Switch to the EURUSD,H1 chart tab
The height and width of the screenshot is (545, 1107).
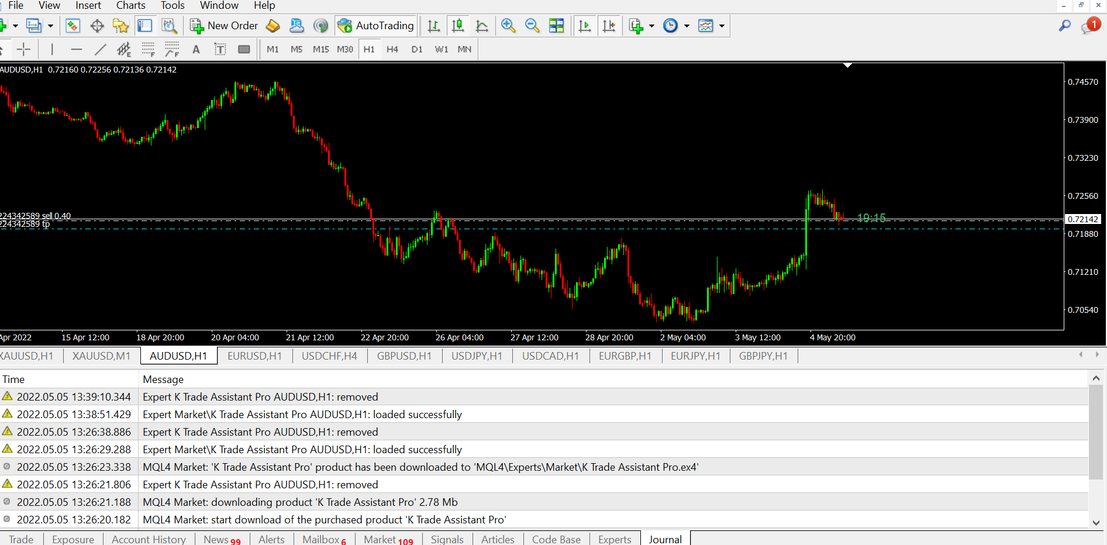click(x=254, y=356)
